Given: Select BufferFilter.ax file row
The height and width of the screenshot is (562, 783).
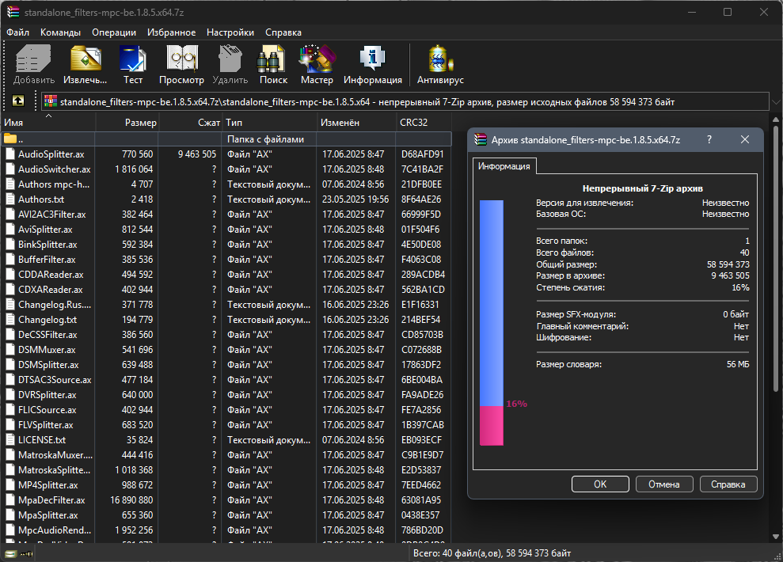Looking at the screenshot, I should coord(226,260).
